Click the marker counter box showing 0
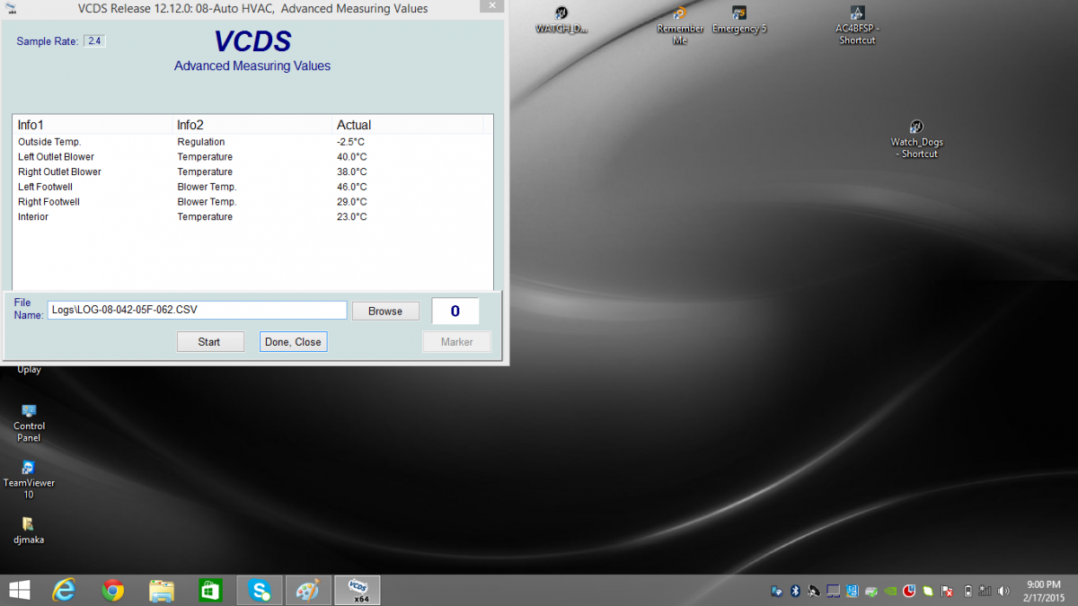Viewport: 1078px width, 606px height. coord(455,311)
